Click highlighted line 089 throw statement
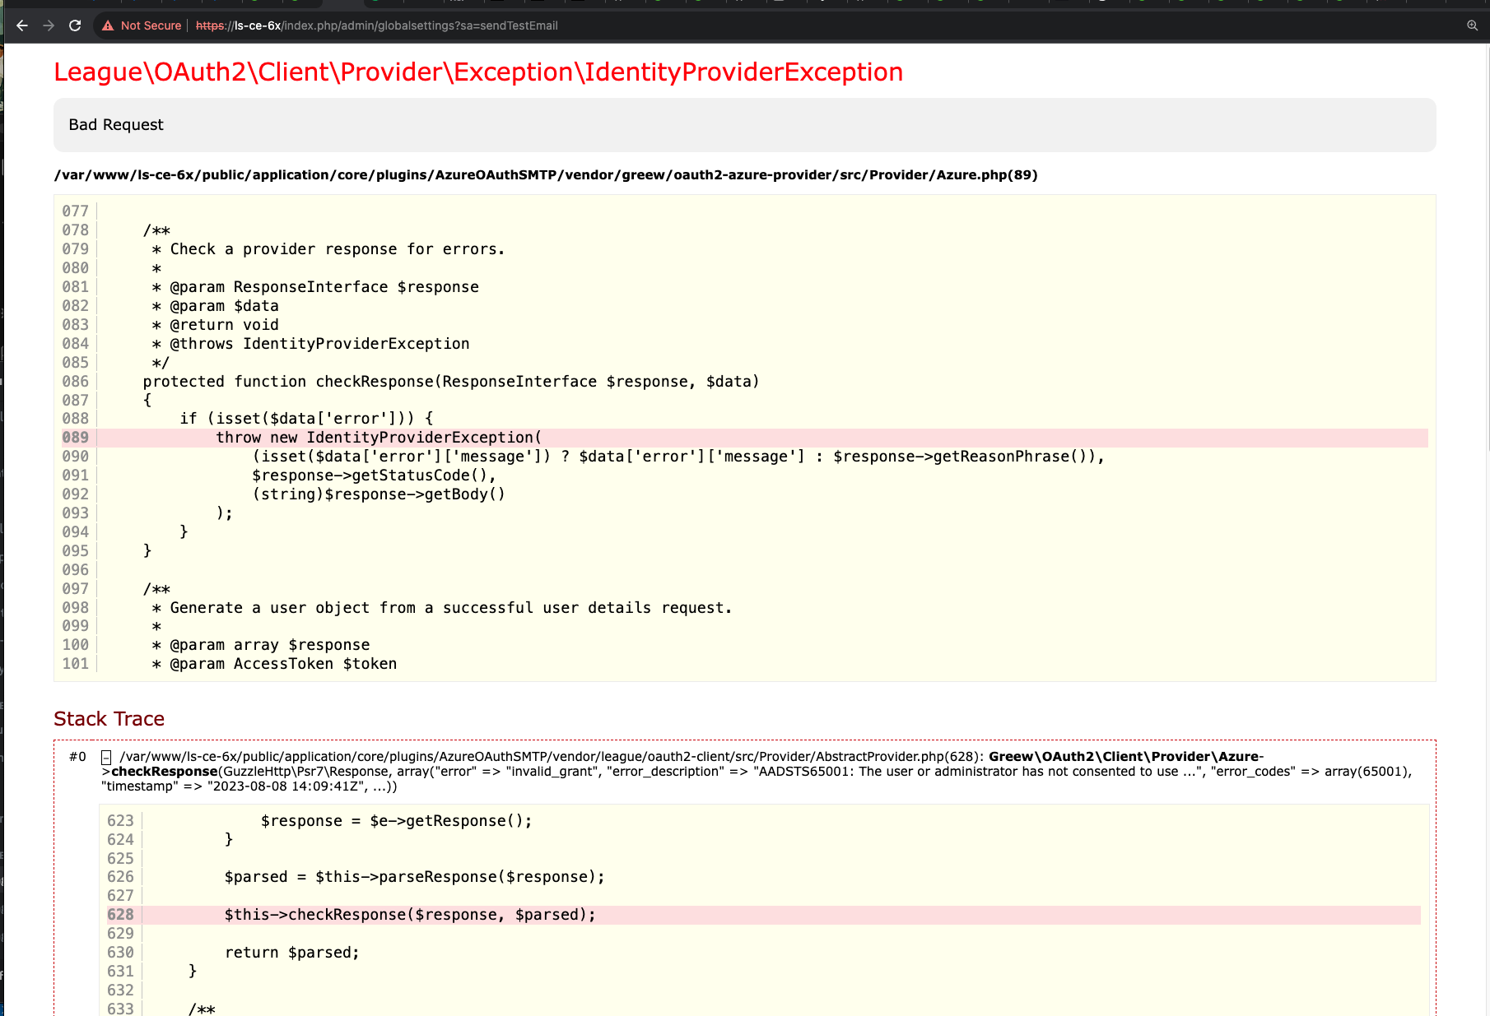Screen dimensions: 1490x1016 (379, 438)
